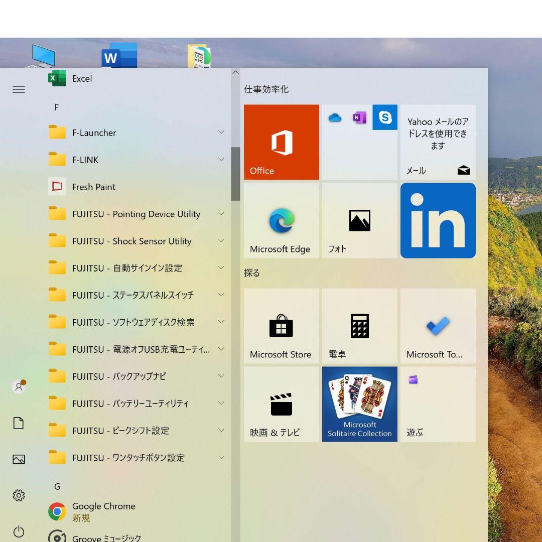542x542 pixels.
Task: Expand FUJITSU - 自動サインイン設定 chevron
Action: pyautogui.click(x=221, y=267)
